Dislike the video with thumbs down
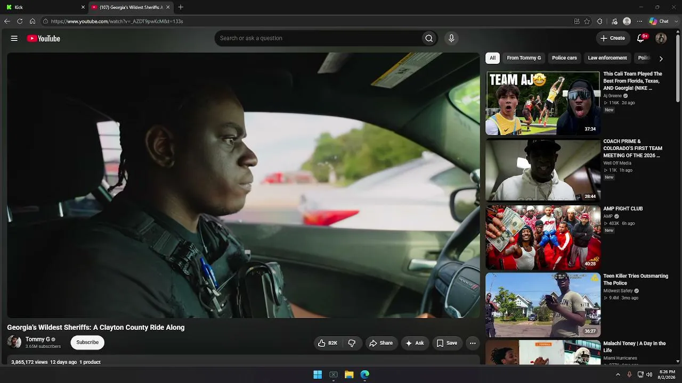 (352, 343)
